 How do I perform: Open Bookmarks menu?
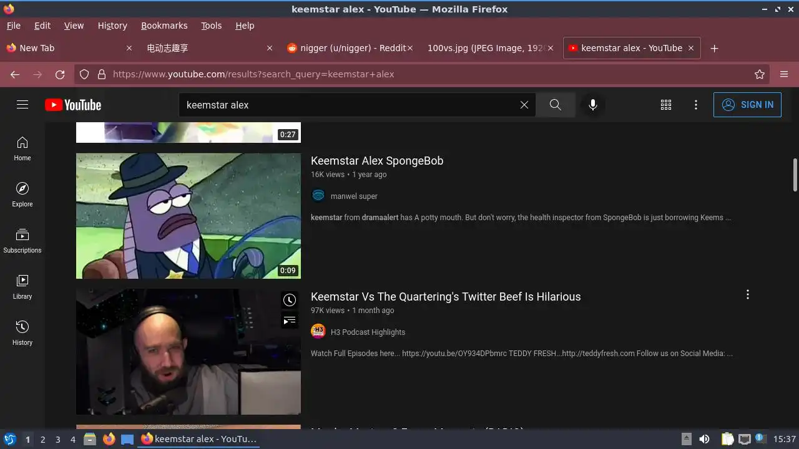pos(164,26)
